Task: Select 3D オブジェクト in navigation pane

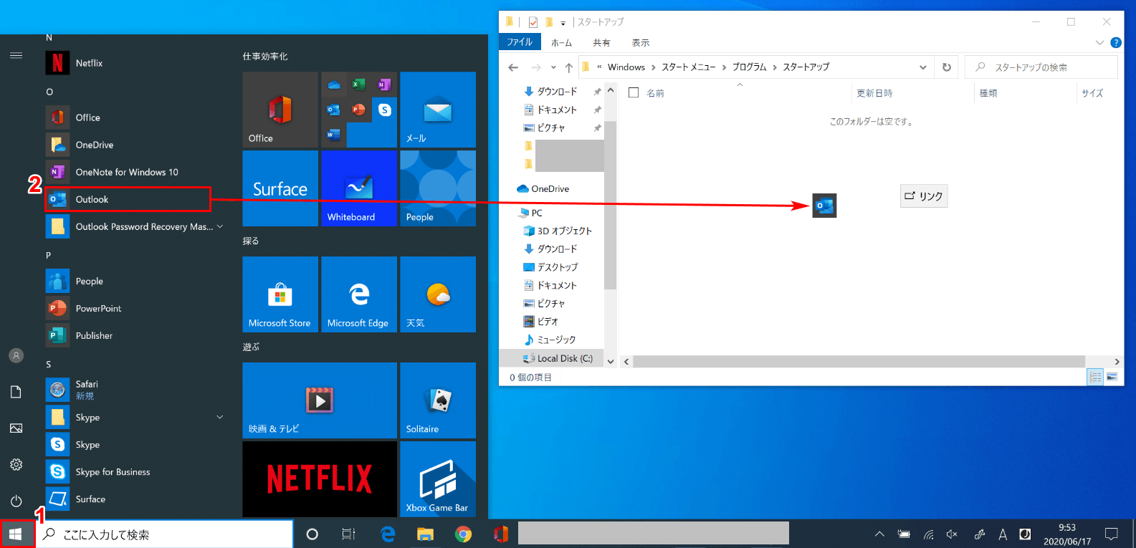Action: [x=557, y=231]
